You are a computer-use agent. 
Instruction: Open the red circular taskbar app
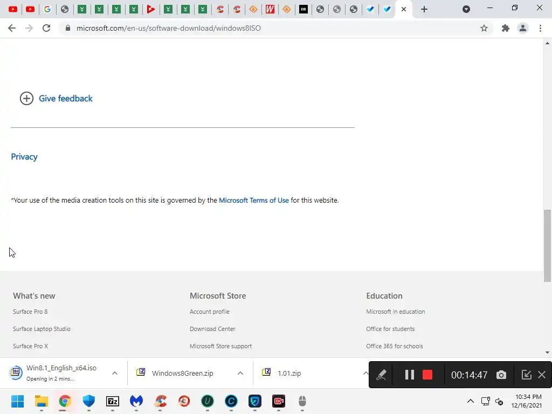click(x=184, y=401)
